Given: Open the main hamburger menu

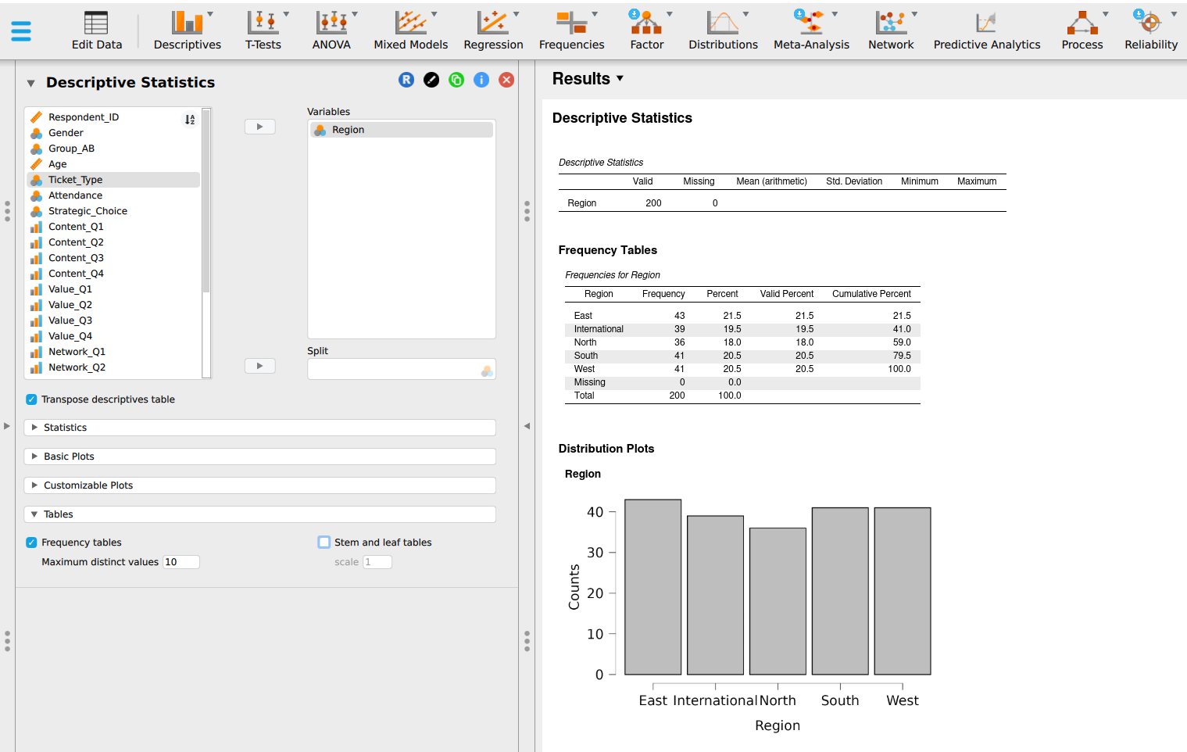Looking at the screenshot, I should pyautogui.click(x=21, y=31).
